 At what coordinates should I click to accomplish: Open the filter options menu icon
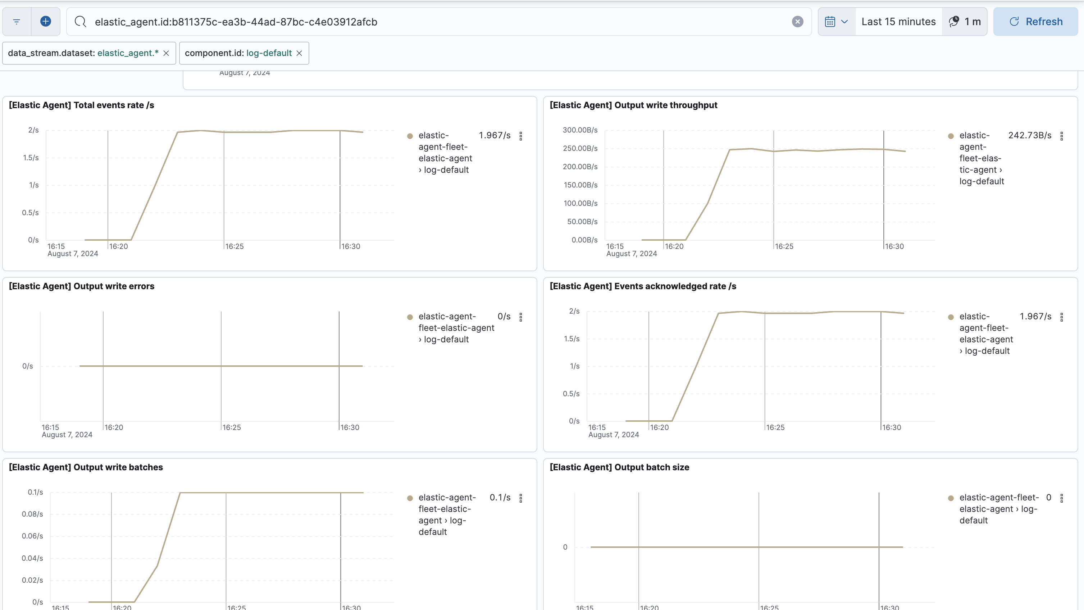[x=17, y=22]
